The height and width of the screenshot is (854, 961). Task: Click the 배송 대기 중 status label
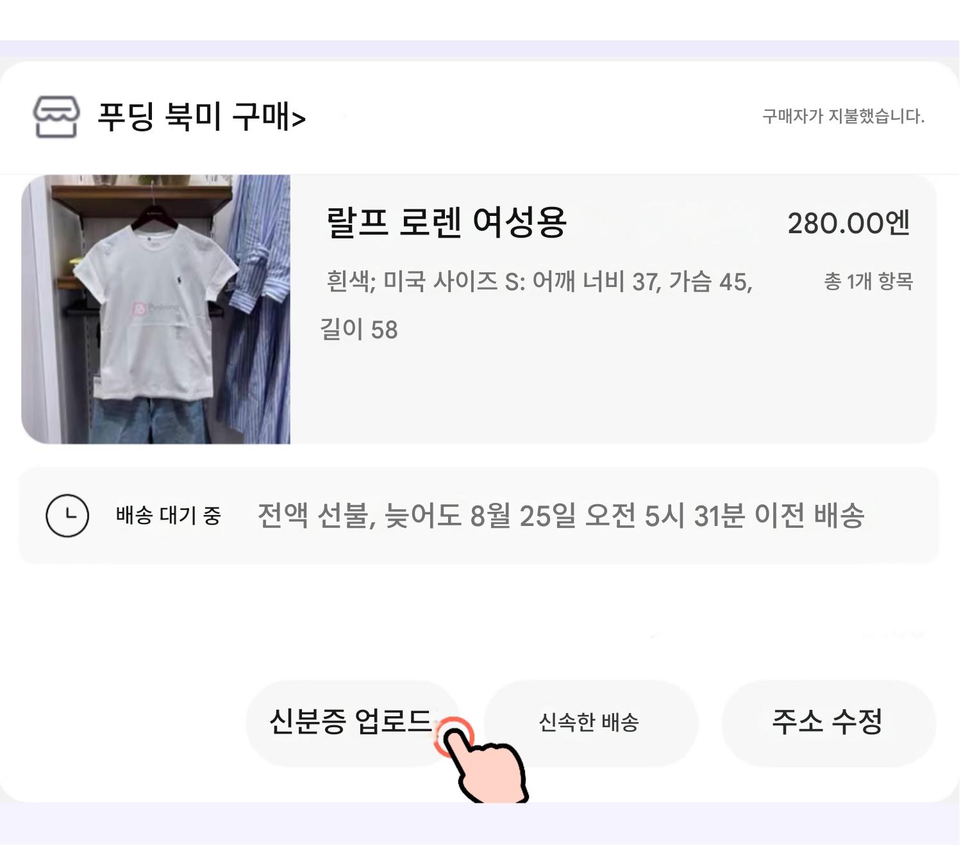pyautogui.click(x=168, y=516)
